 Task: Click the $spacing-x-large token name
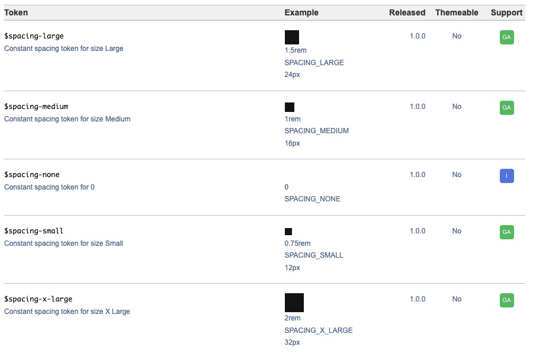pyautogui.click(x=38, y=299)
